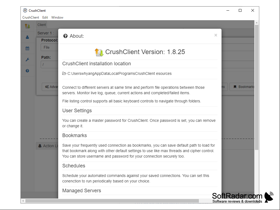Open the wrench tools sidebar icon
This screenshot has width=280, height=210.
pos(27,60)
